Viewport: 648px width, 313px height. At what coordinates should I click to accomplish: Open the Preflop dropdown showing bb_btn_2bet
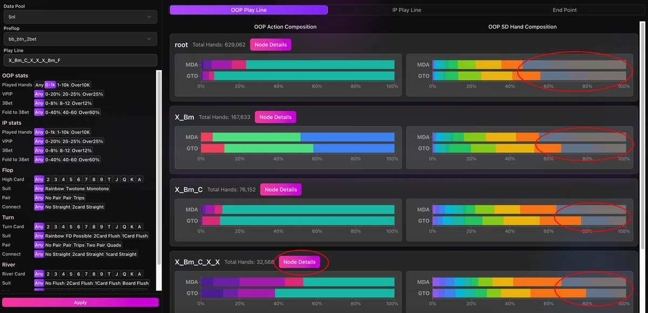[80, 39]
